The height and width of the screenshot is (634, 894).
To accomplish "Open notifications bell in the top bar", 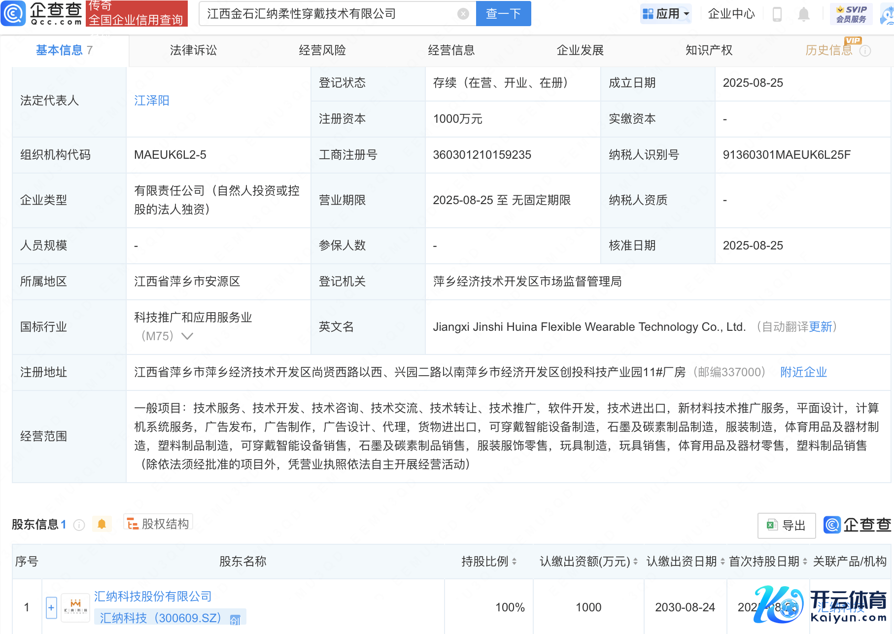I will tap(803, 14).
